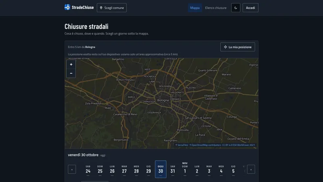
Task: Select Tuesday 27 in date strip
Action: coord(124,169)
